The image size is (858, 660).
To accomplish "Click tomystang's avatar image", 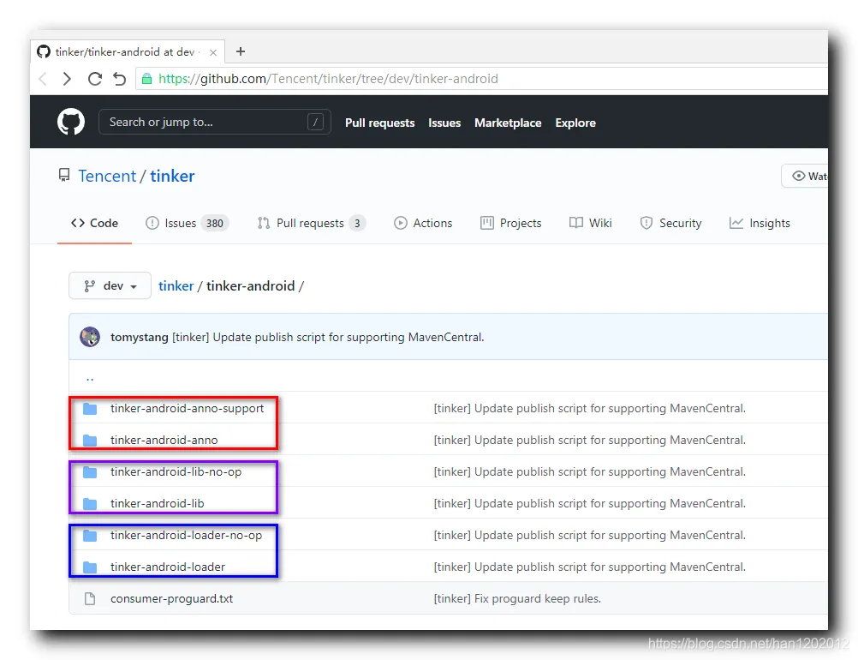I will click(90, 337).
